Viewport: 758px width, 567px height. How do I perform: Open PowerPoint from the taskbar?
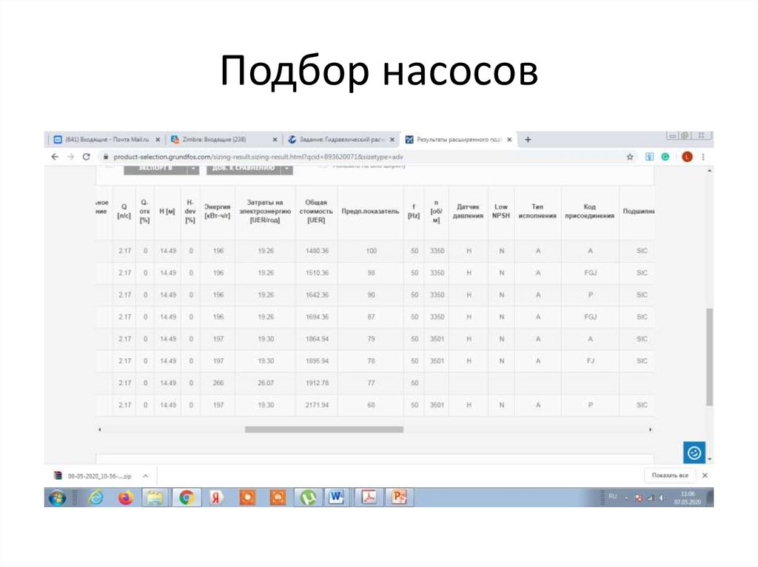tap(400, 497)
